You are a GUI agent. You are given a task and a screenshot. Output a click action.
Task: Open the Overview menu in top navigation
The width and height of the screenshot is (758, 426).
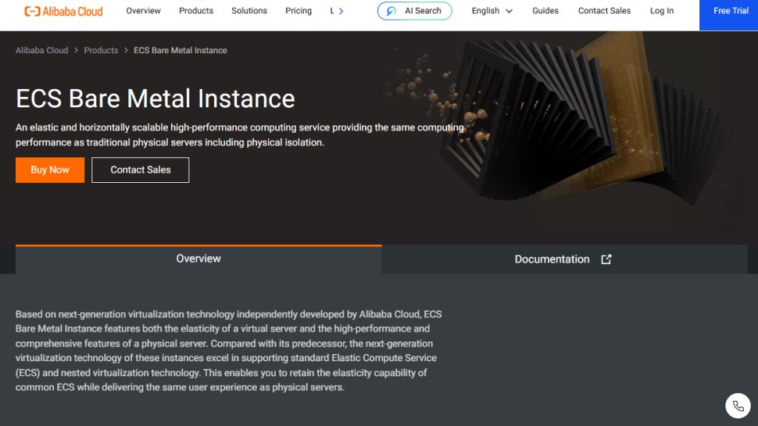(143, 11)
